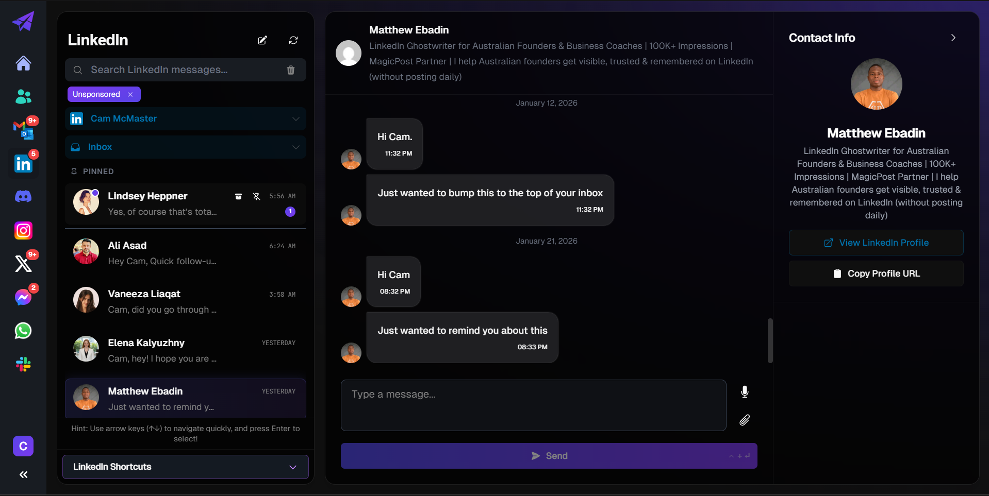Image resolution: width=989 pixels, height=496 pixels.
Task: Record a voice message with the microphone
Action: coord(744,392)
